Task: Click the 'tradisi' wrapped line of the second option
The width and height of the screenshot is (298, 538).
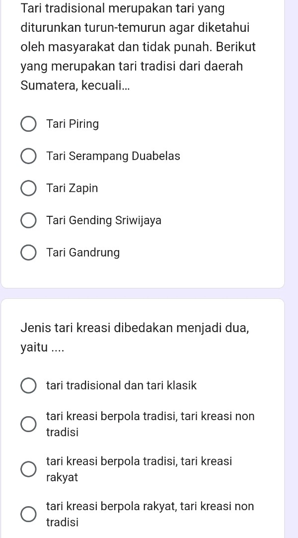Action: click(x=62, y=432)
